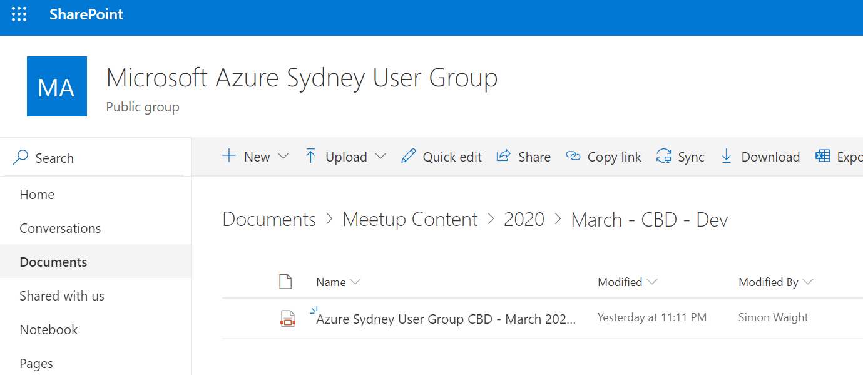
Task: Open Pages in side navigation
Action: point(36,364)
